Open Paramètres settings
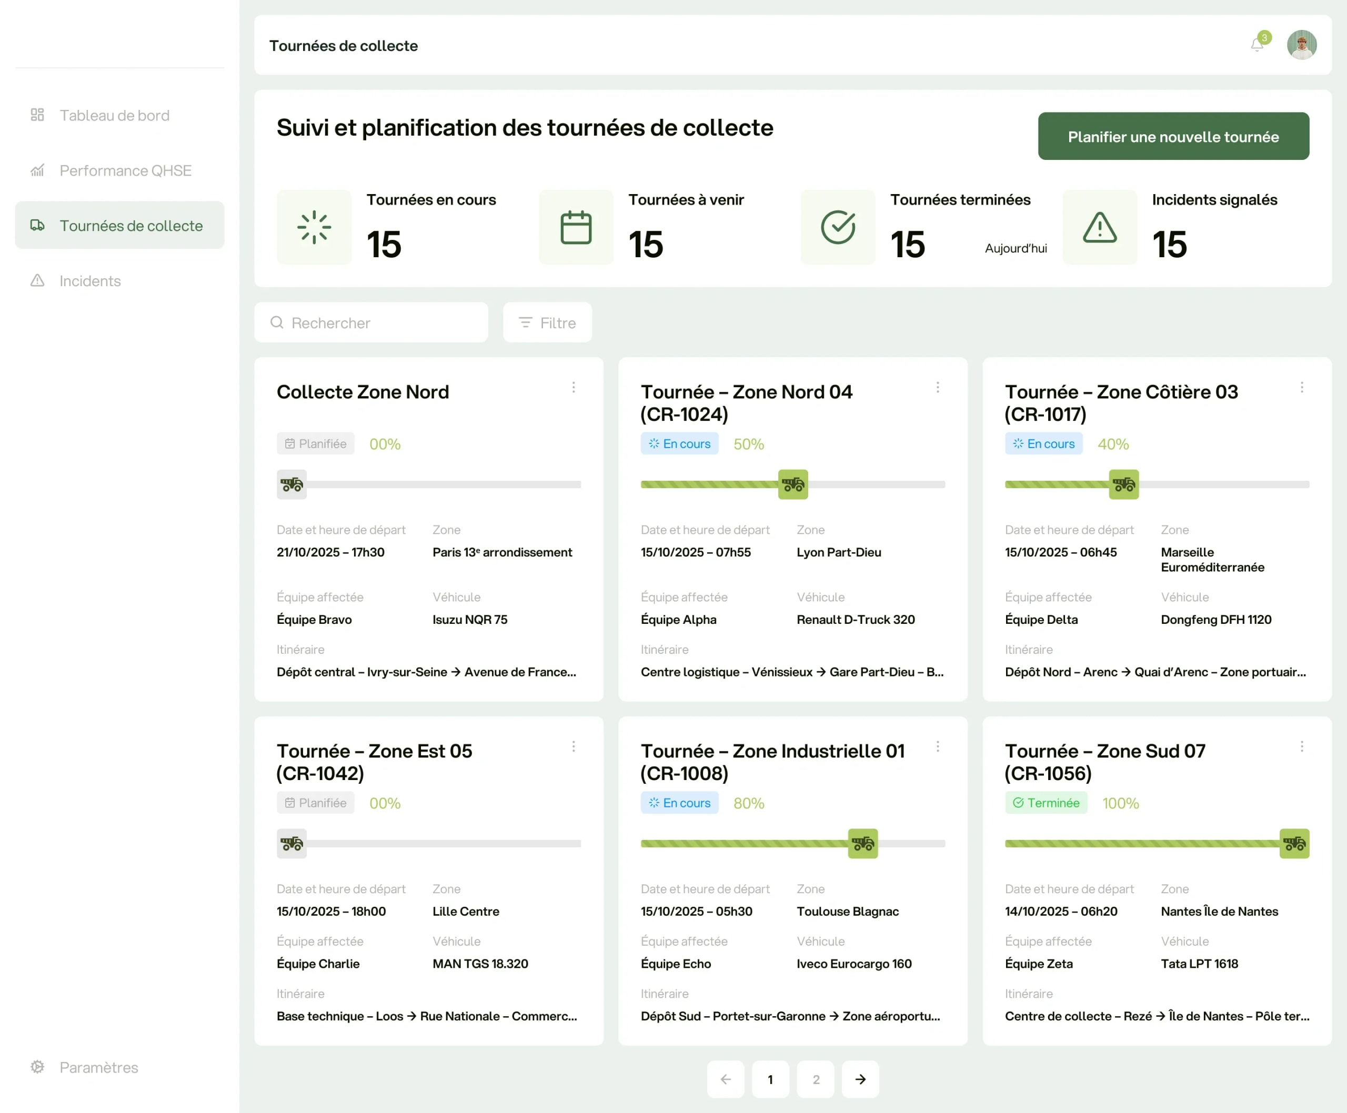 tap(119, 1067)
